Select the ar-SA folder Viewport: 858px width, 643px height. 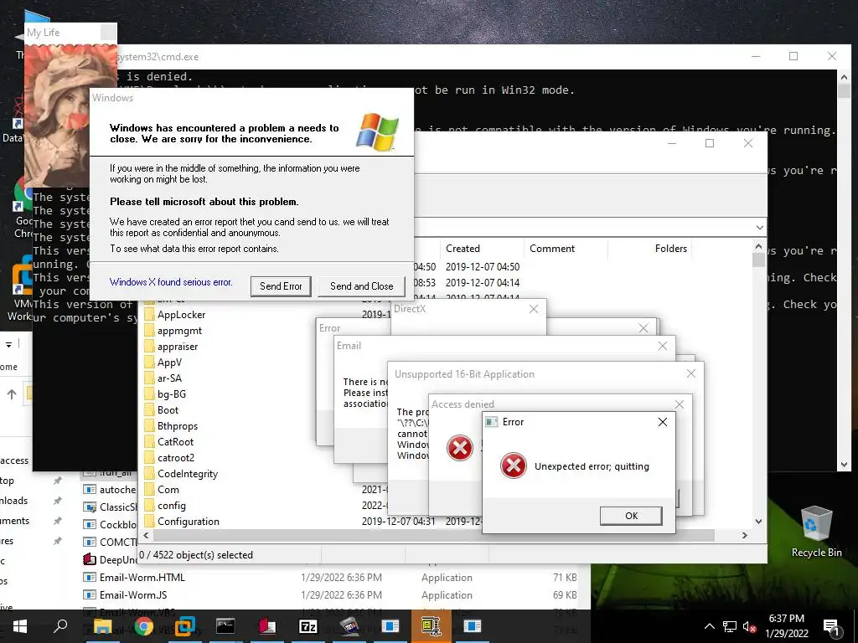[169, 378]
